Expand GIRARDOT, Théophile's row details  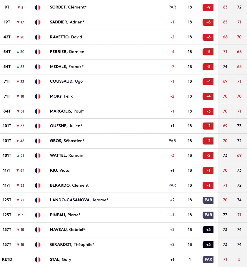(x=123, y=245)
